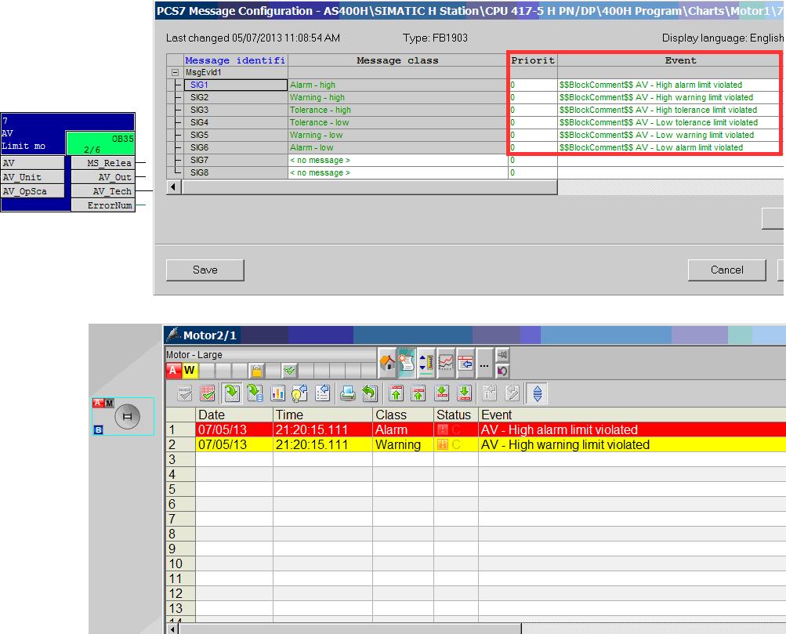Select the SIG8 message identifier row
The height and width of the screenshot is (634, 786).
pos(236,172)
